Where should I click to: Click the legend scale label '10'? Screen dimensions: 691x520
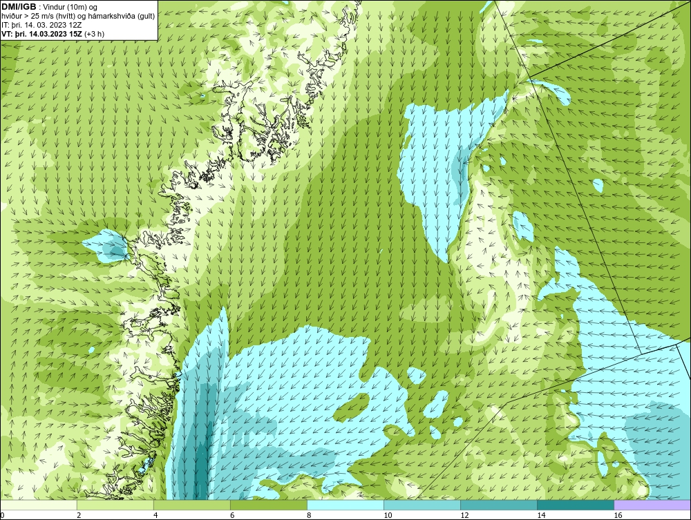(388, 515)
